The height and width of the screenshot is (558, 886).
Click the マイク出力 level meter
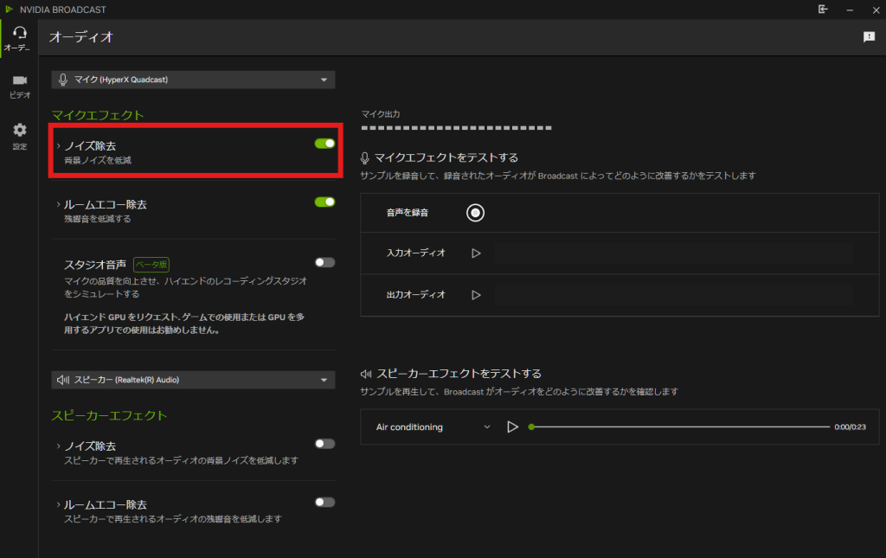tap(457, 128)
